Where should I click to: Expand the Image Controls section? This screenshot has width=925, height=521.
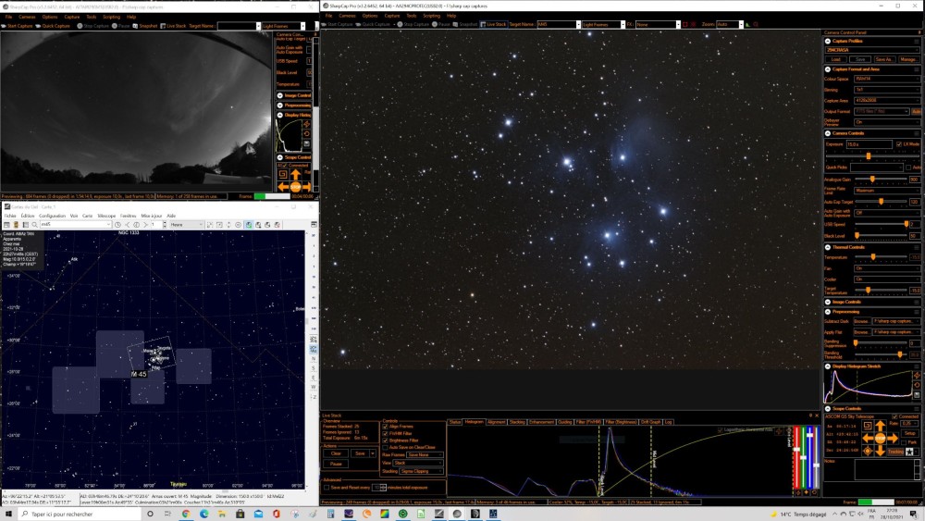click(827, 302)
